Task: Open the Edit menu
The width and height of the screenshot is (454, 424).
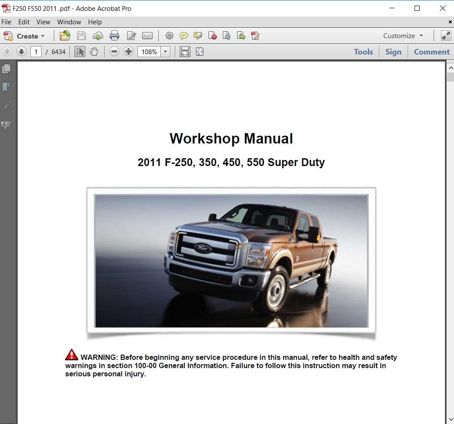Action: (x=24, y=22)
